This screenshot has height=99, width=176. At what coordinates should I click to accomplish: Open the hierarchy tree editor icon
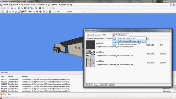tap(15, 8)
